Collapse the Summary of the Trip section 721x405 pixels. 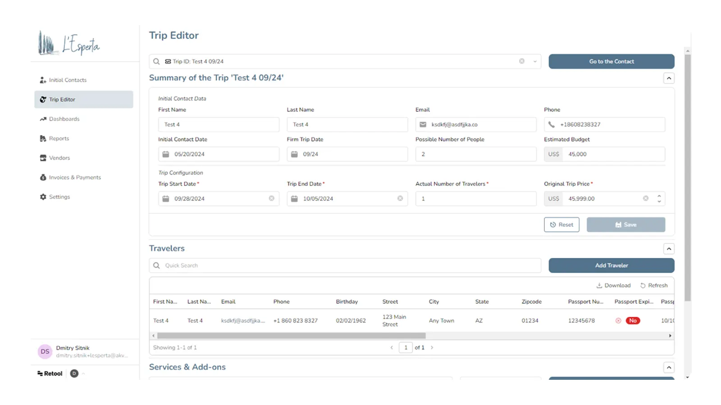click(669, 78)
